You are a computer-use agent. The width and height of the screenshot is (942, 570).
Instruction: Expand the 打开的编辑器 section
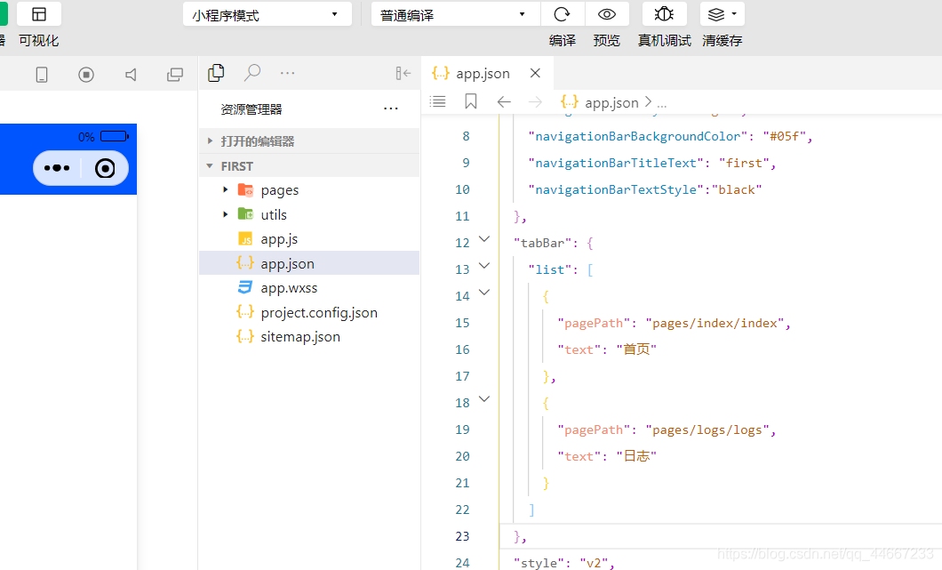309,141
